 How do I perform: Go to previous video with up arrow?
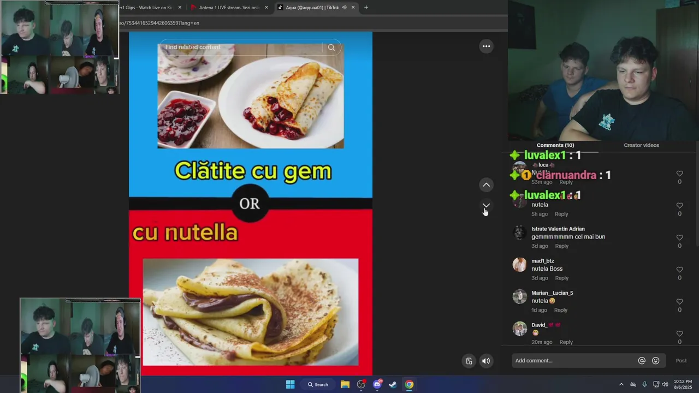[486, 185]
